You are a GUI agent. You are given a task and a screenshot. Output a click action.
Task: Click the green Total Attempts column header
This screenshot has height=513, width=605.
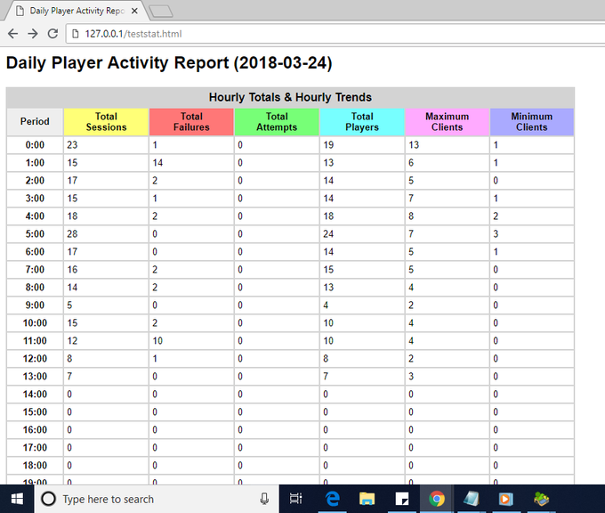(277, 122)
